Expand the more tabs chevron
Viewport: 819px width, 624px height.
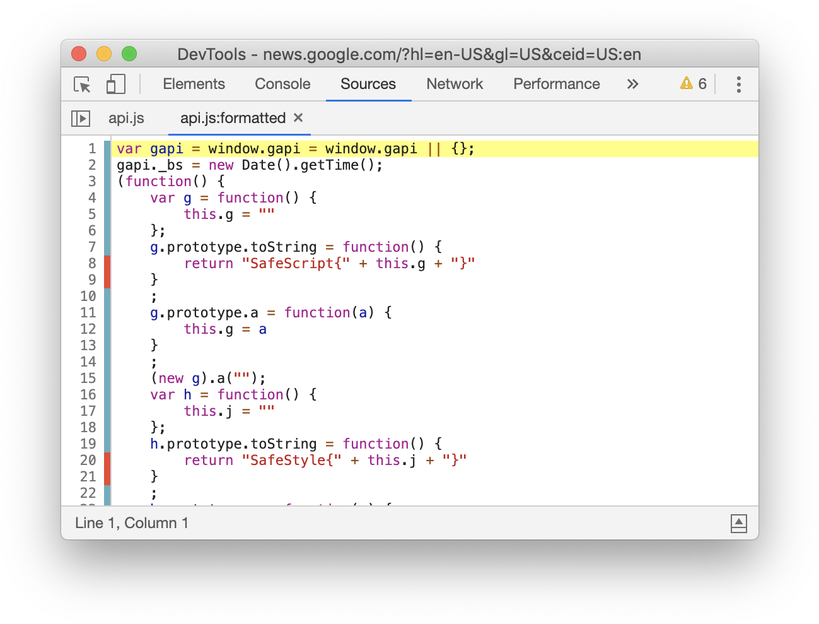coord(632,84)
